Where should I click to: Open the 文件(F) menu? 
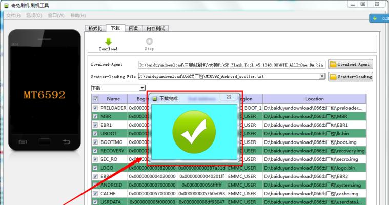click(13, 16)
